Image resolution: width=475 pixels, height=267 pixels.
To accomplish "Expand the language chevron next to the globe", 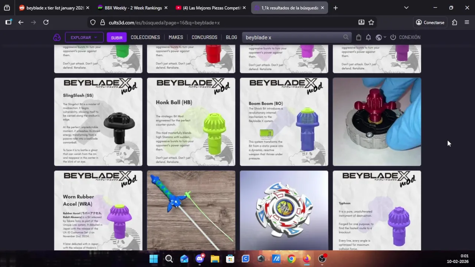I will (x=385, y=37).
